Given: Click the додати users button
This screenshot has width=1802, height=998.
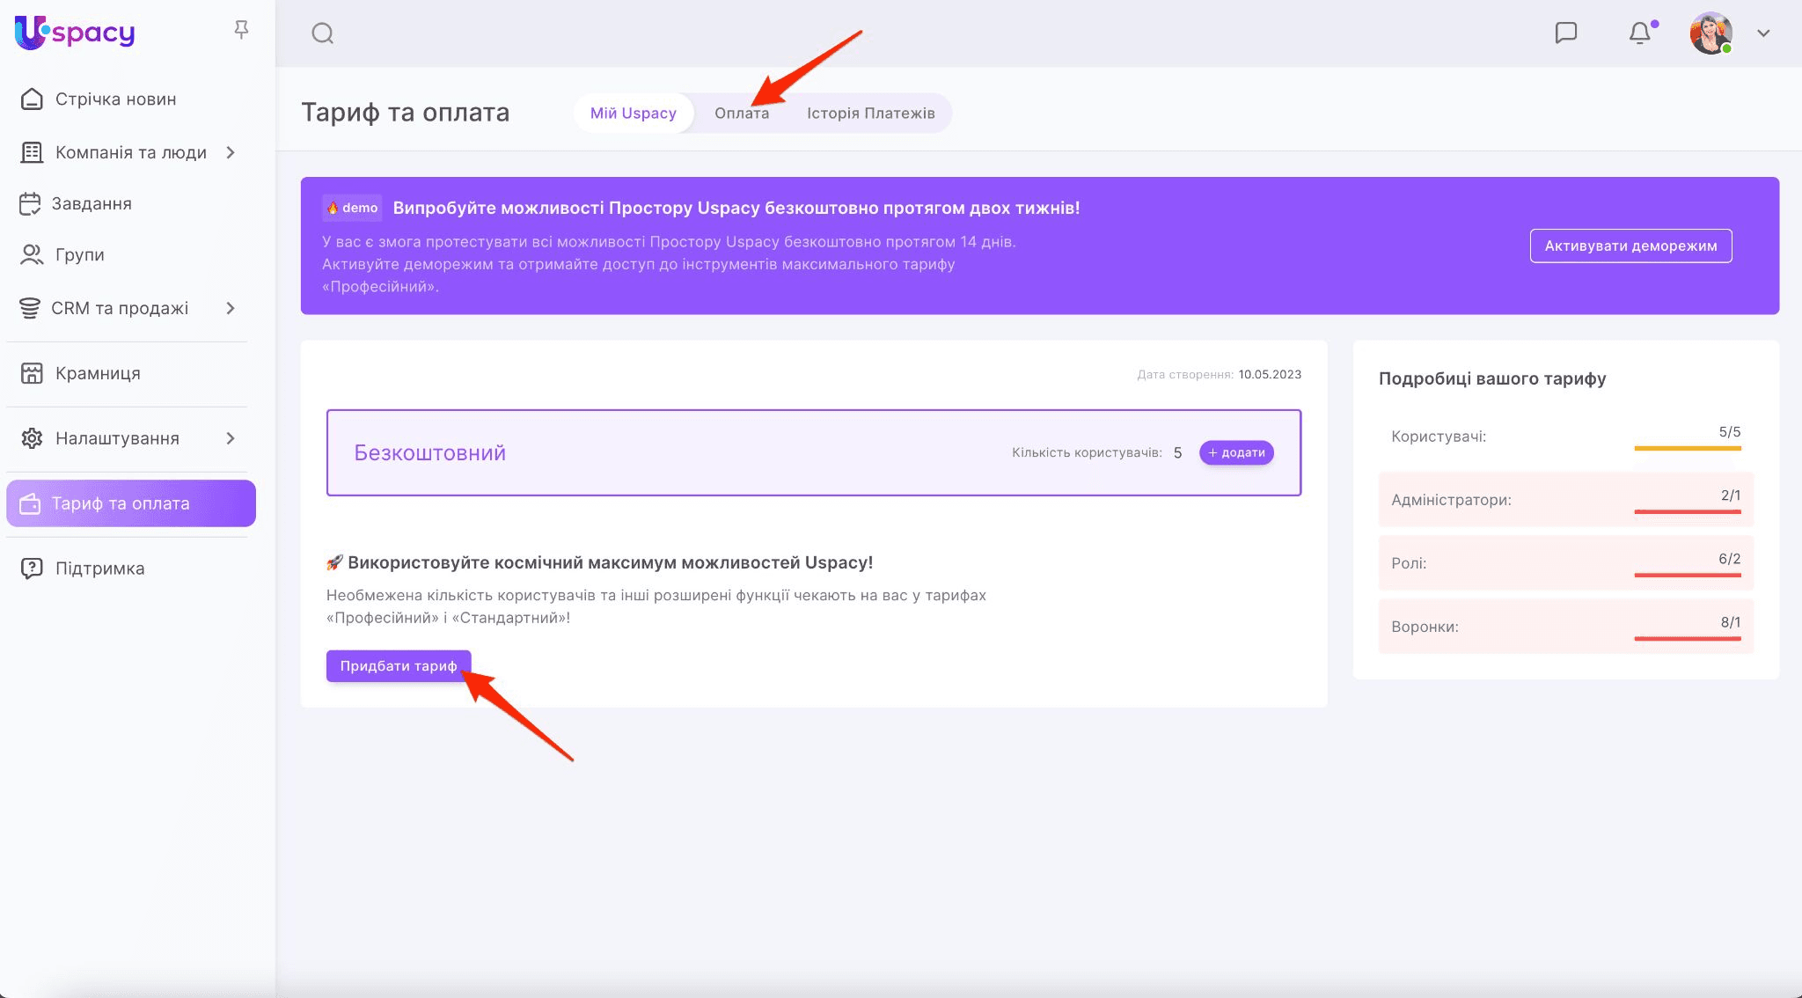Looking at the screenshot, I should coord(1236,452).
